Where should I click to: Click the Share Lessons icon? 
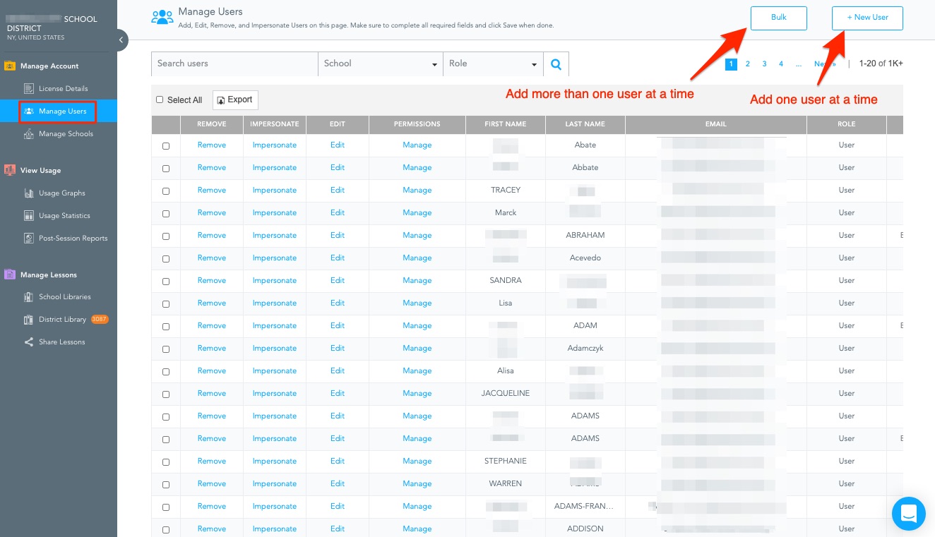tap(29, 342)
